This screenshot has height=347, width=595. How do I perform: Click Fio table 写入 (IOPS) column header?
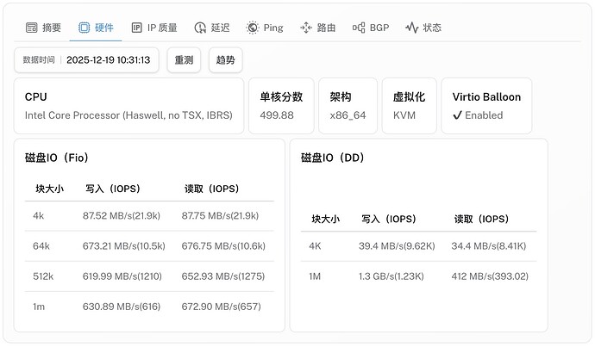coord(113,189)
